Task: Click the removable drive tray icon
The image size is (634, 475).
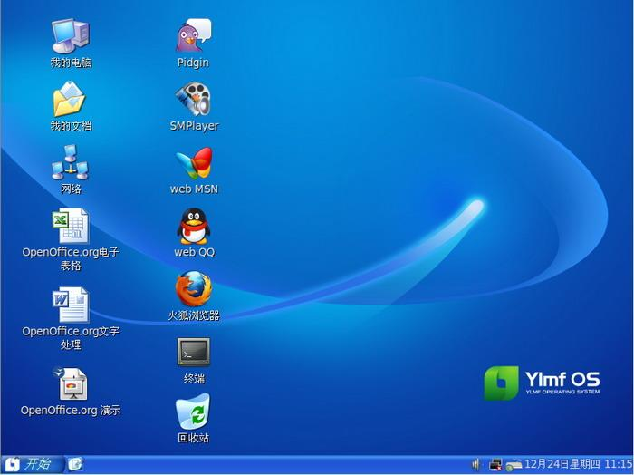Action: (x=514, y=465)
